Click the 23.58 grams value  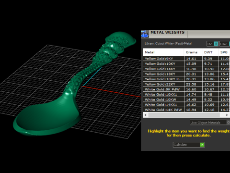coord(191,84)
